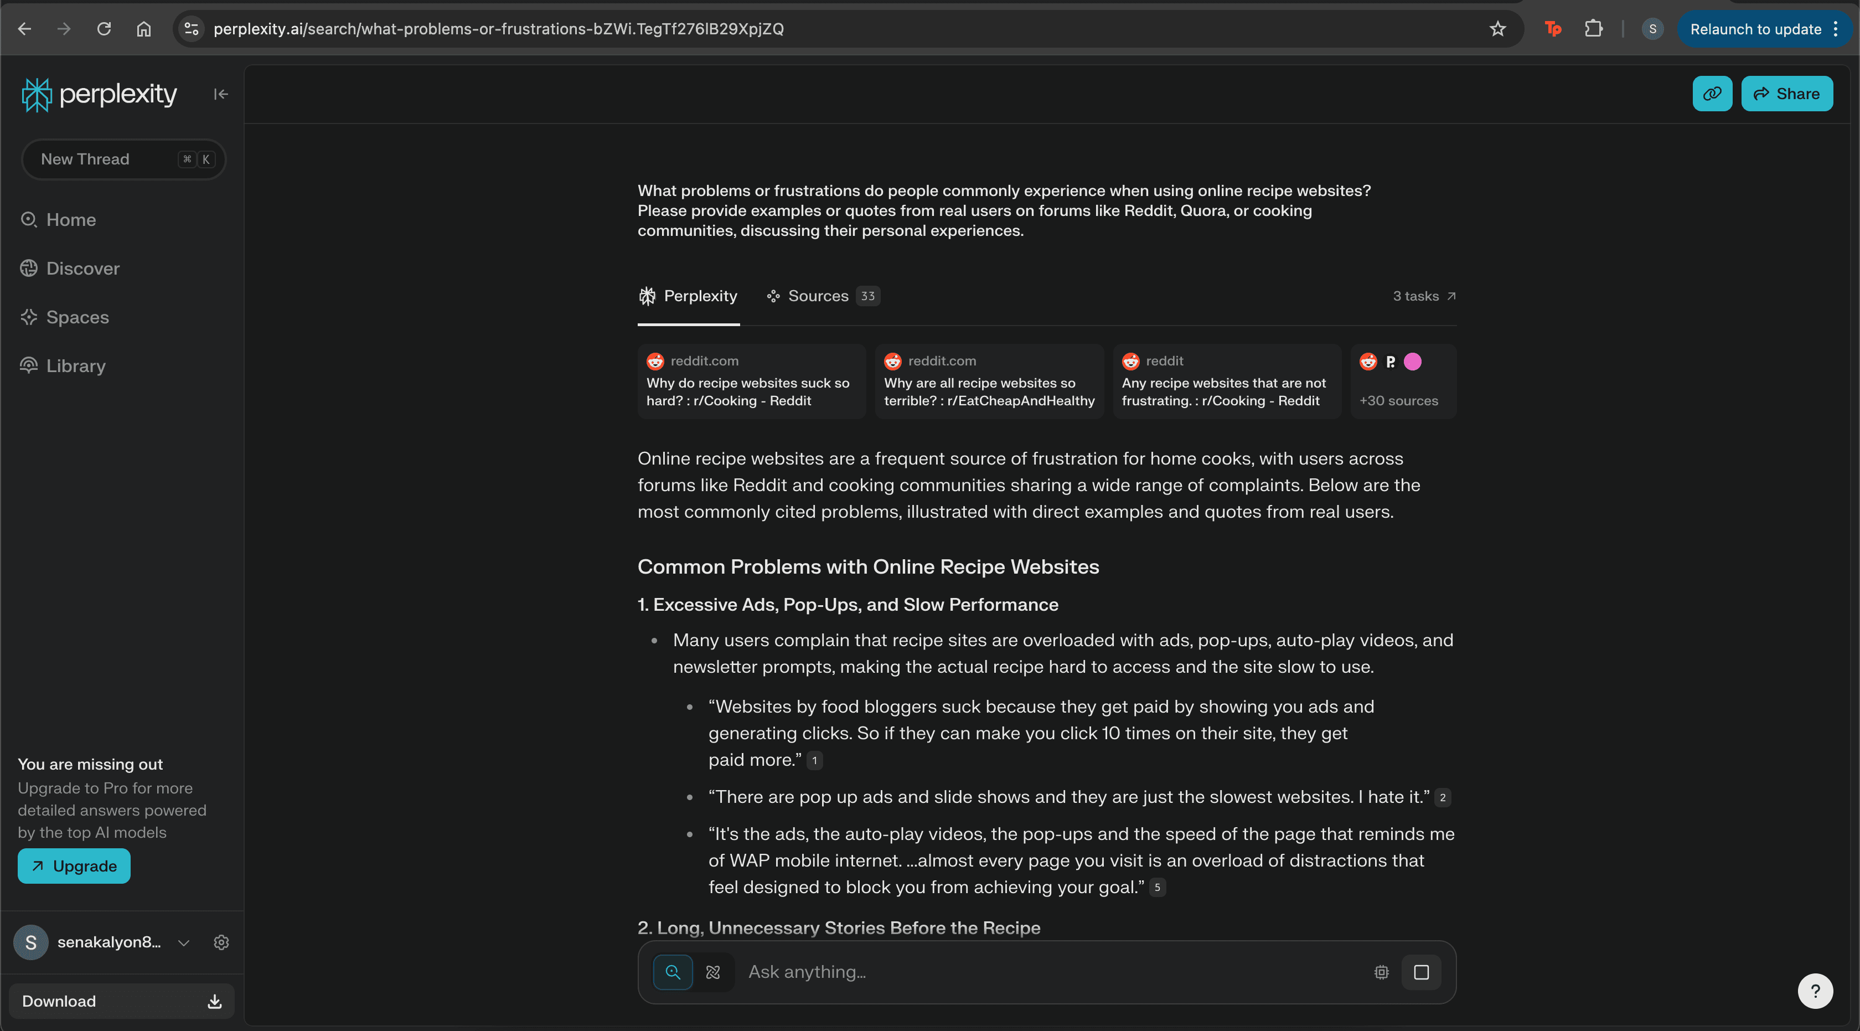Click the square button in the ask box
Image resolution: width=1860 pixels, height=1031 pixels.
(x=1420, y=972)
